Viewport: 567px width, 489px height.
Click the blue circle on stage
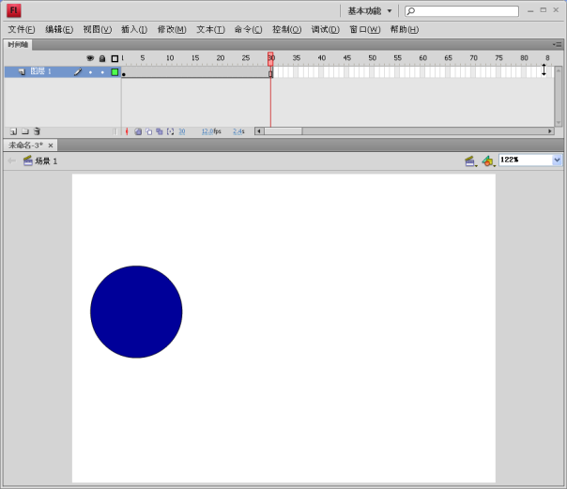click(136, 312)
